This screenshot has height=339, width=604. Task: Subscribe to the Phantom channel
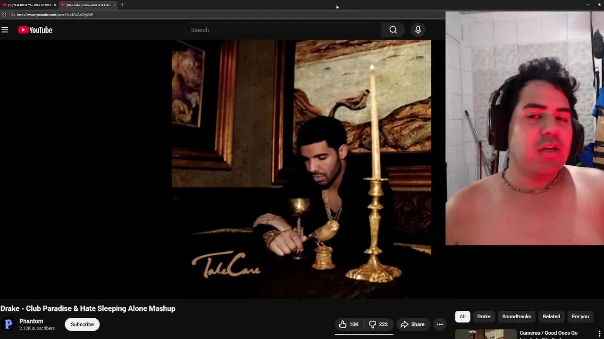coord(82,324)
